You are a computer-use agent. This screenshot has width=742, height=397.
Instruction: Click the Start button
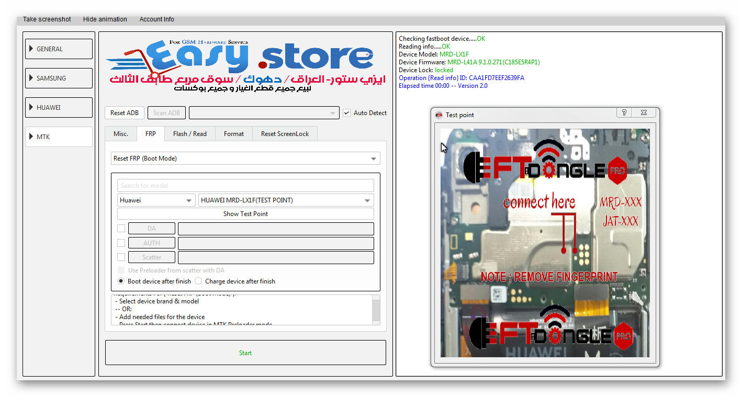click(245, 353)
